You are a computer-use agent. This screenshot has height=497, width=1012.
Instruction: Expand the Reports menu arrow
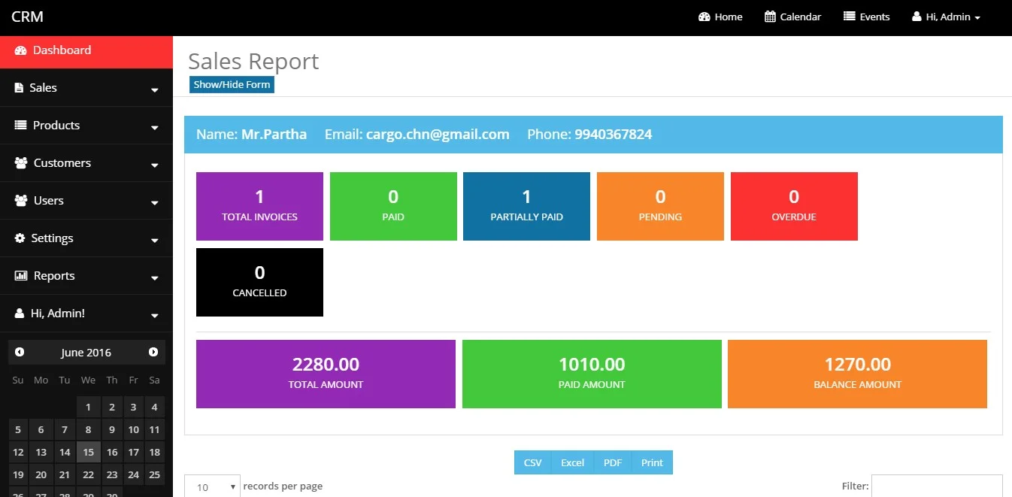click(155, 278)
